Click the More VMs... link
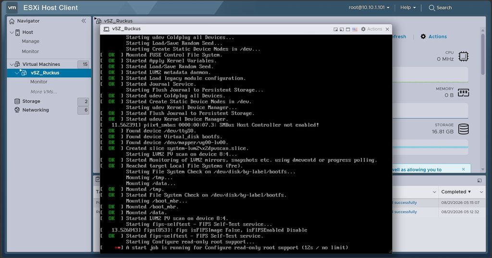This screenshot has height=258, width=492. click(x=44, y=92)
